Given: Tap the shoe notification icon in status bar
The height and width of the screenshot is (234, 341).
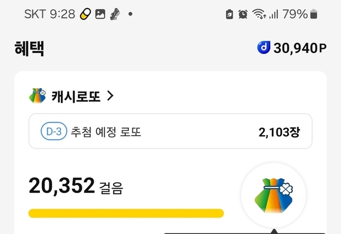Looking at the screenshot, I should click(x=114, y=14).
